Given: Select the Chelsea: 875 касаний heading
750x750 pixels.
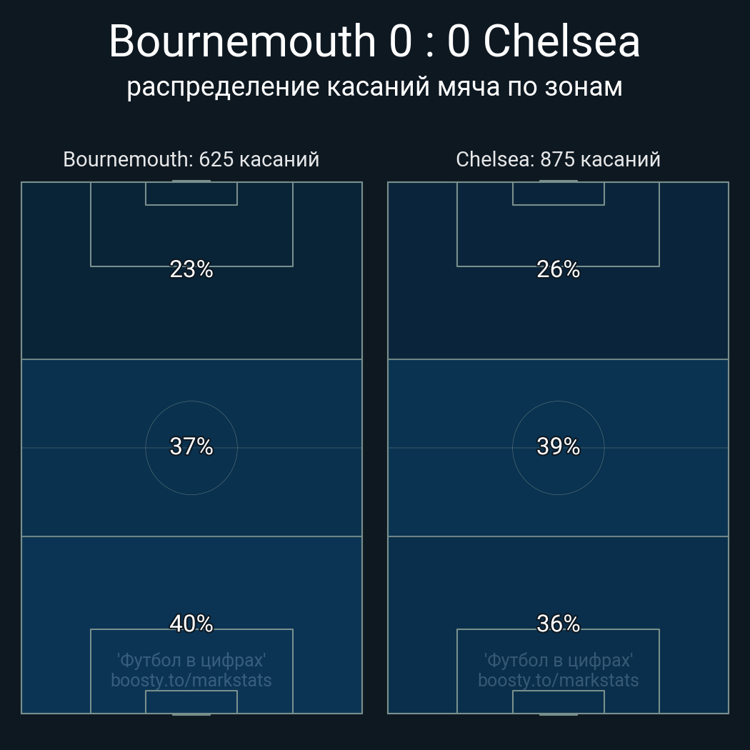Looking at the screenshot, I should tap(558, 159).
